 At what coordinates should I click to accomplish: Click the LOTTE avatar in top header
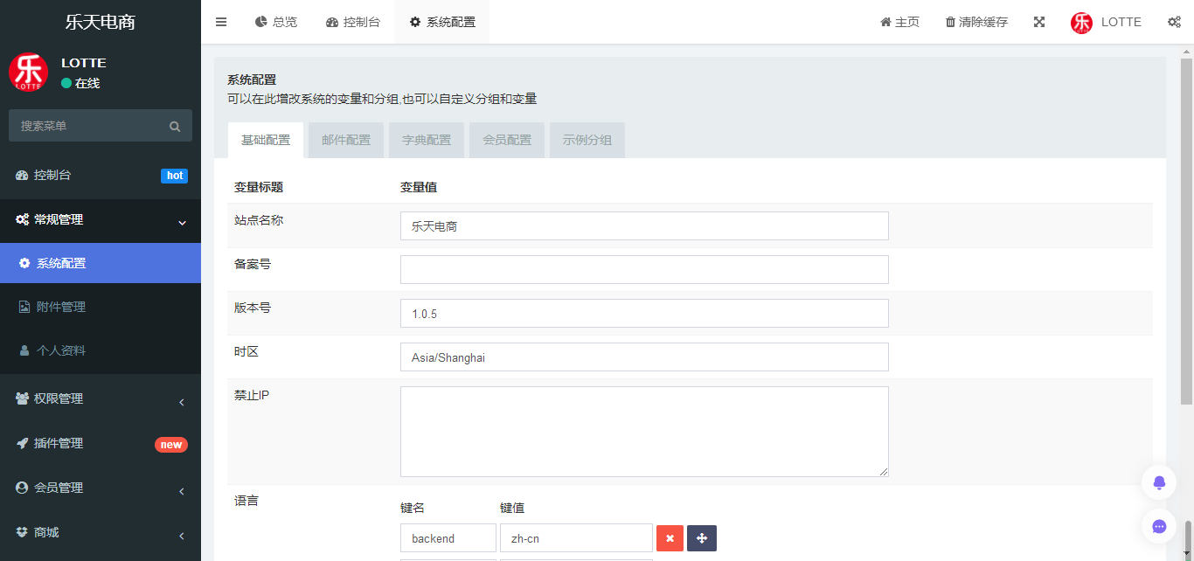[x=1081, y=23]
